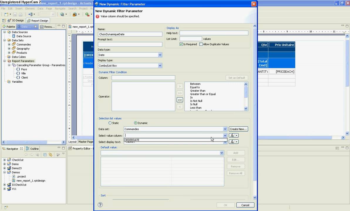Select the Static radio button
The width and height of the screenshot is (350, 211).
pyautogui.click(x=110, y=123)
